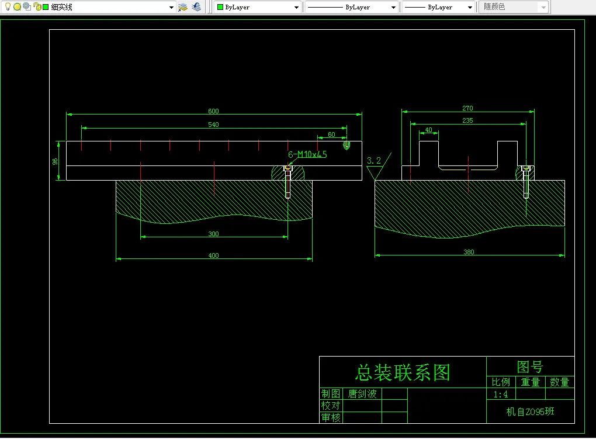Select the 60 dimension text

click(x=331, y=134)
